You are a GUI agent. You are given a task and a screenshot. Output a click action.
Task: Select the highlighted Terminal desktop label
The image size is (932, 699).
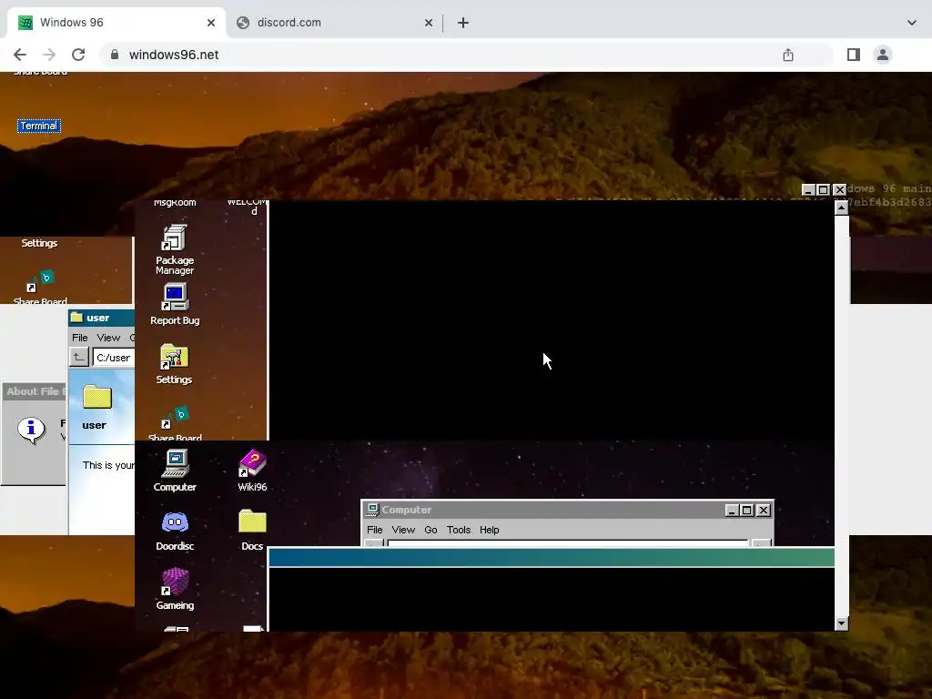(38, 126)
